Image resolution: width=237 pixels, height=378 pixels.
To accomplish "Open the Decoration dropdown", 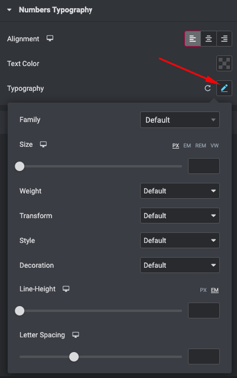I will pos(180,265).
